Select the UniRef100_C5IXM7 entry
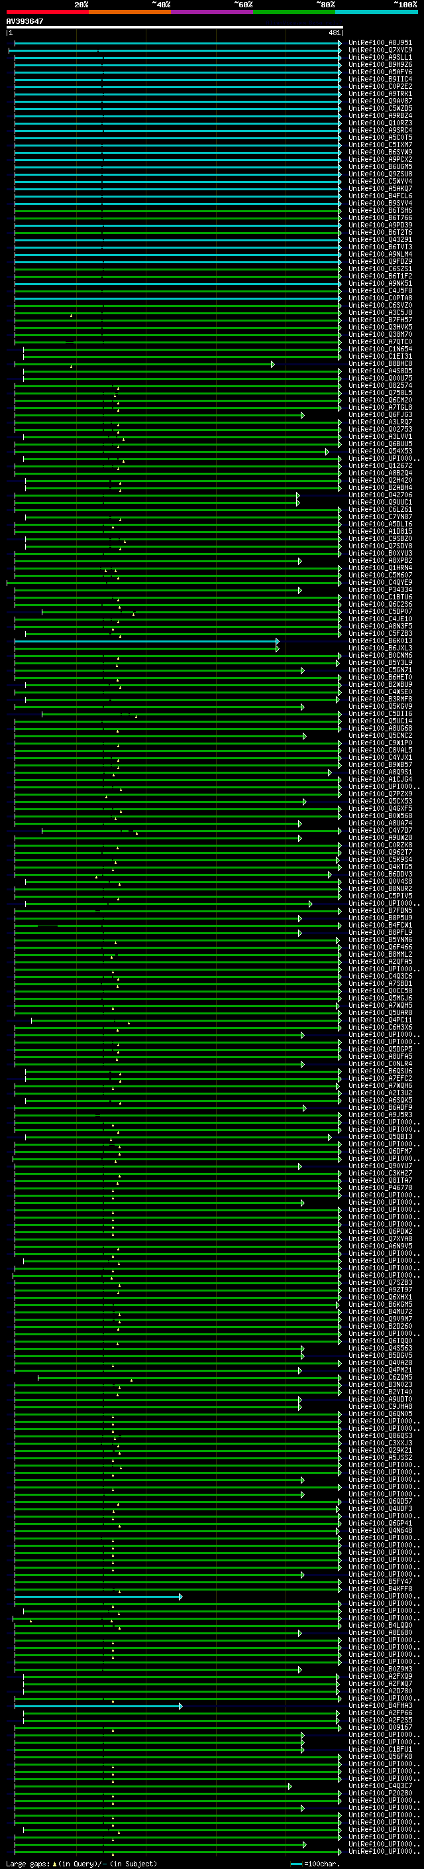The width and height of the screenshot is (424, 1869). 380,145
